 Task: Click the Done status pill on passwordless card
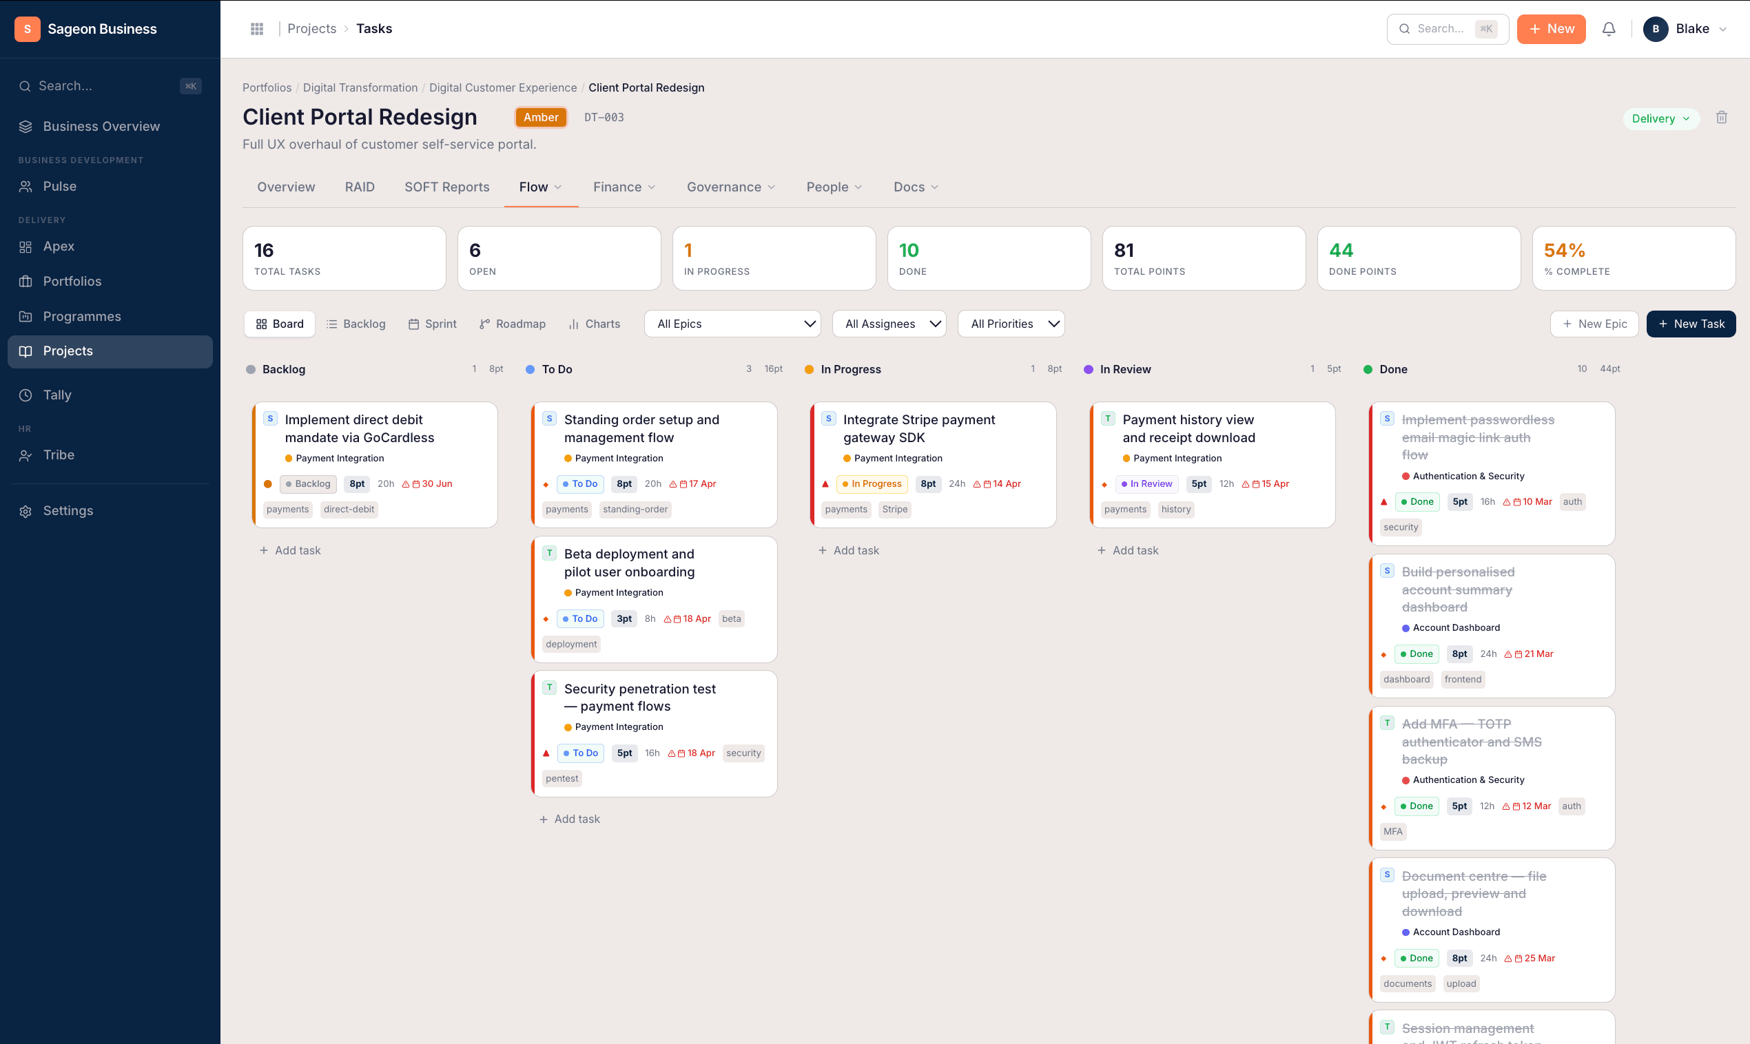pos(1417,502)
